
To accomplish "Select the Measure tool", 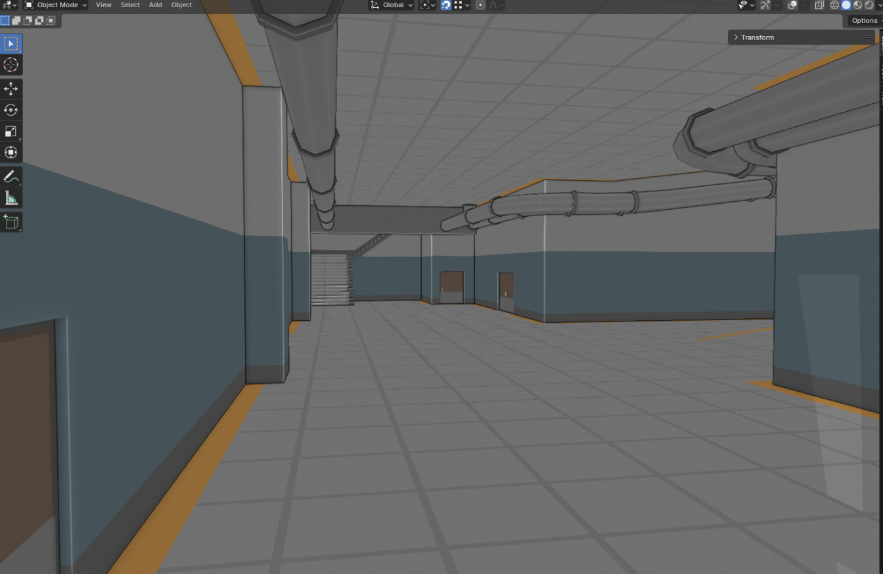I will click(11, 199).
